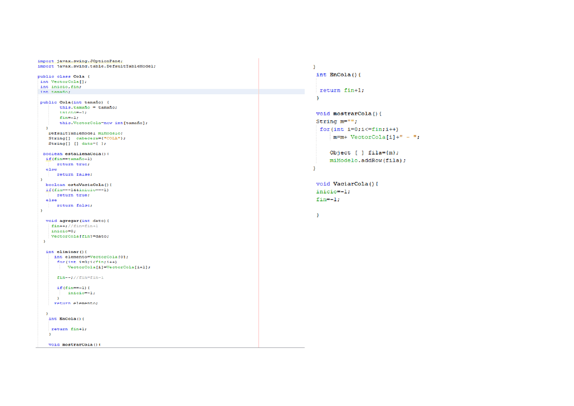Screen dimensions: 574x406
Task: Click the DefaultTableModel miModelo declaration
Action: (85, 133)
